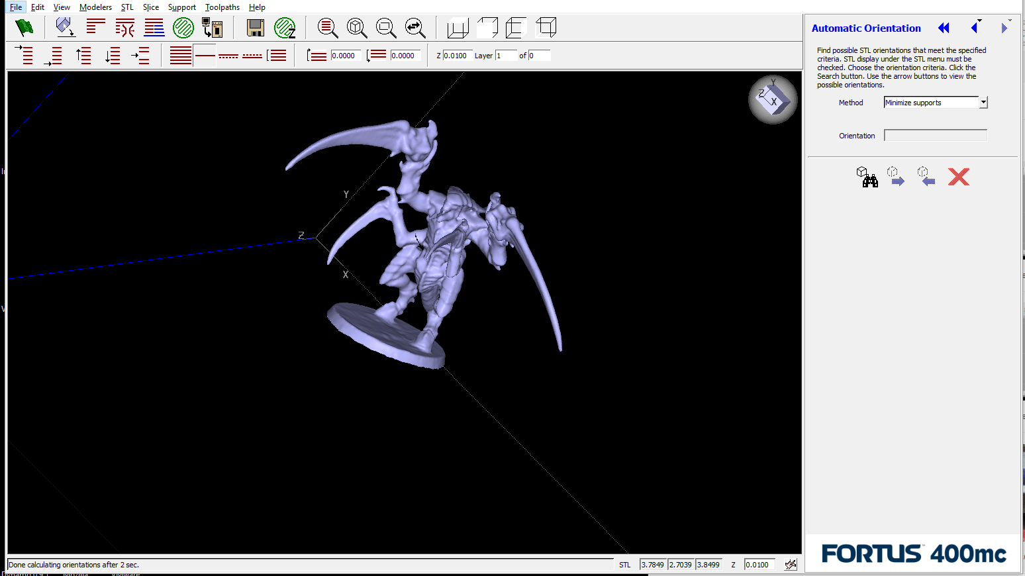Open the Method dropdown arrow
1025x576 pixels.
[983, 103]
